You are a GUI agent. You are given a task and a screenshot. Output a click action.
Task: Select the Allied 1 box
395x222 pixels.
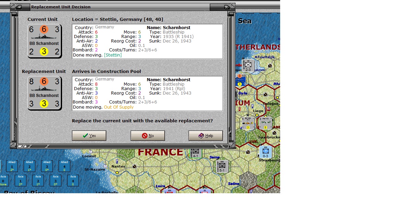click(x=12, y=166)
